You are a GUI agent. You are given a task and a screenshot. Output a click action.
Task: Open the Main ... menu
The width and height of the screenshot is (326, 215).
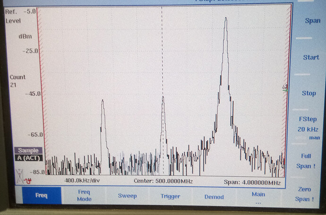click(258, 198)
